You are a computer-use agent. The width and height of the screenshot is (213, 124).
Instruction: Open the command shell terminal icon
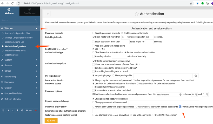point(13,110)
